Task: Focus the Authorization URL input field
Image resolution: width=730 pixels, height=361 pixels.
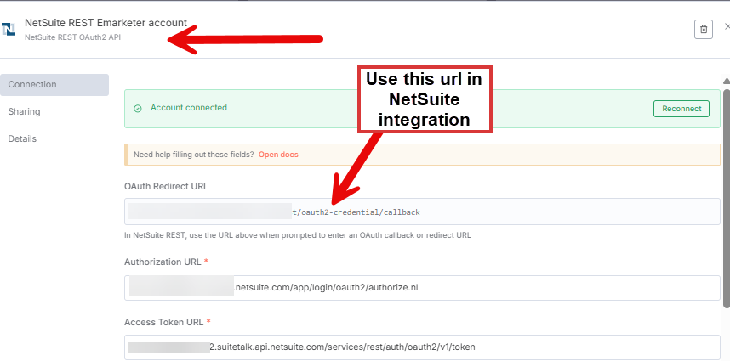Action: [x=422, y=288]
